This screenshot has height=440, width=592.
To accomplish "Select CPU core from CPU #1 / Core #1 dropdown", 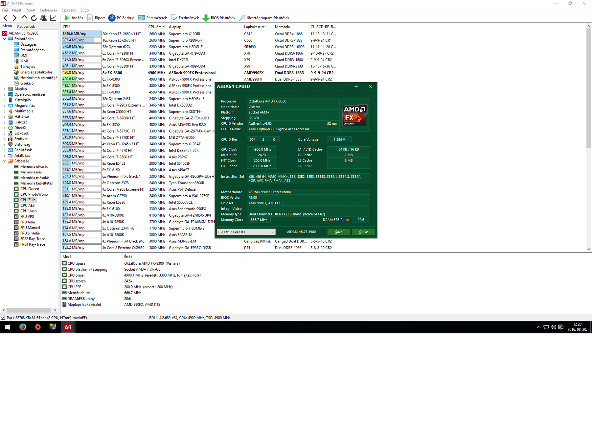I will tap(246, 232).
